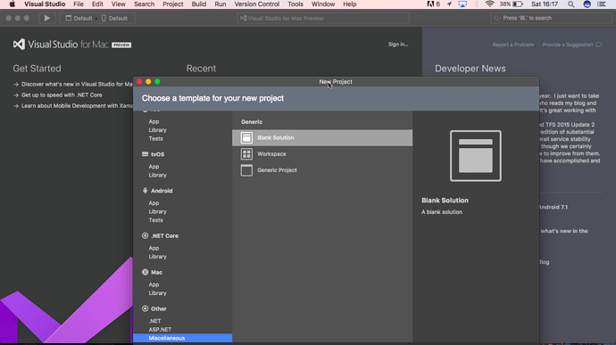Click the Other category icon
The width and height of the screenshot is (616, 345).
click(145, 308)
